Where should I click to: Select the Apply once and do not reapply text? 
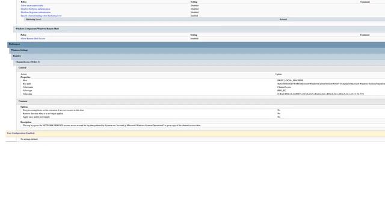click(x=36, y=117)
